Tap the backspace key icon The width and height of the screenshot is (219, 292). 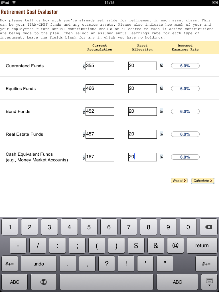(208, 227)
